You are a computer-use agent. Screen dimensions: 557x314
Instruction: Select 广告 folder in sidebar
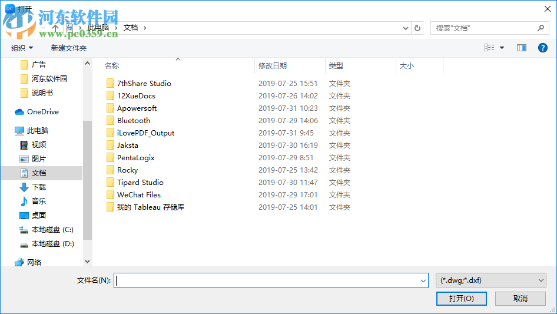[39, 64]
